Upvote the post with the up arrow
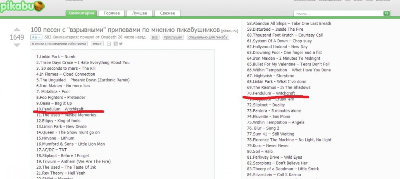 (x=16, y=30)
